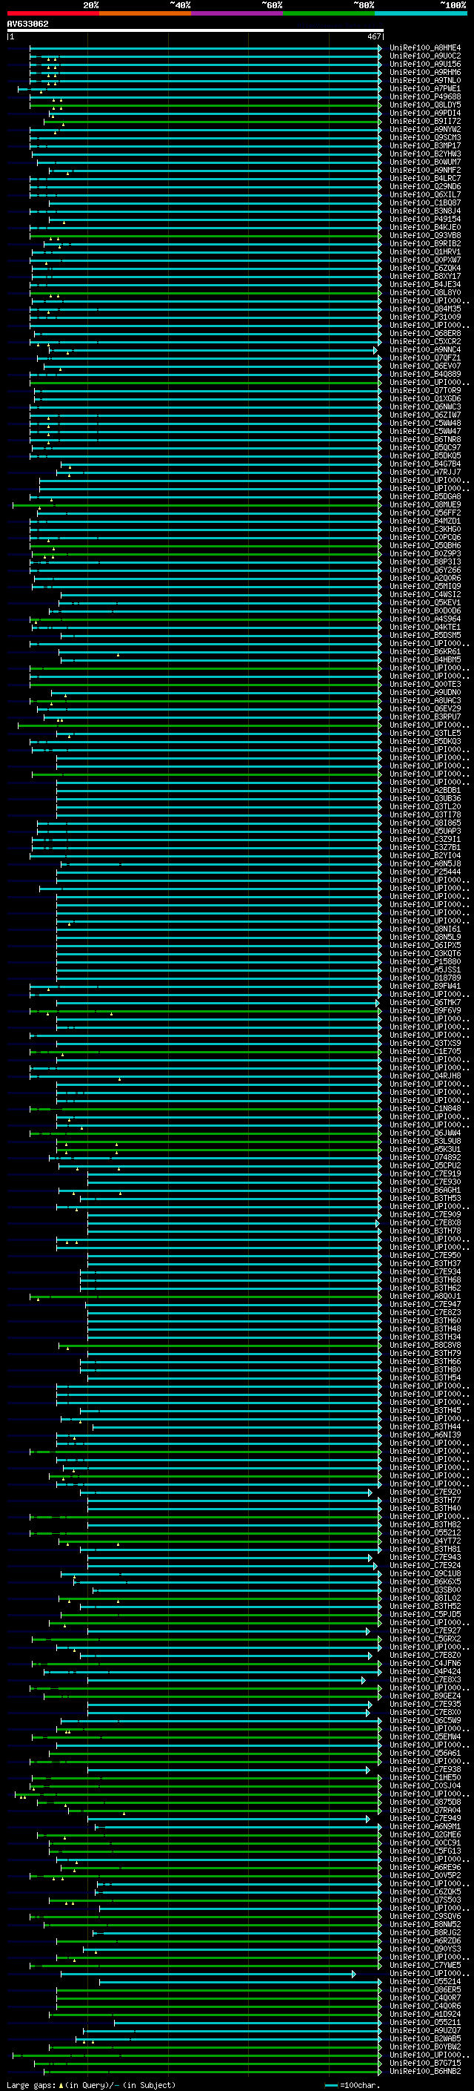Image resolution: width=474 pixels, height=2091 pixels.
Task: Select the UniRef100_O55214 label
Action: [x=425, y=1981]
